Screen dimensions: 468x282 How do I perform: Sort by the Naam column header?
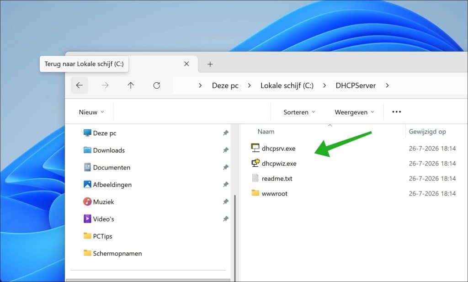point(266,132)
